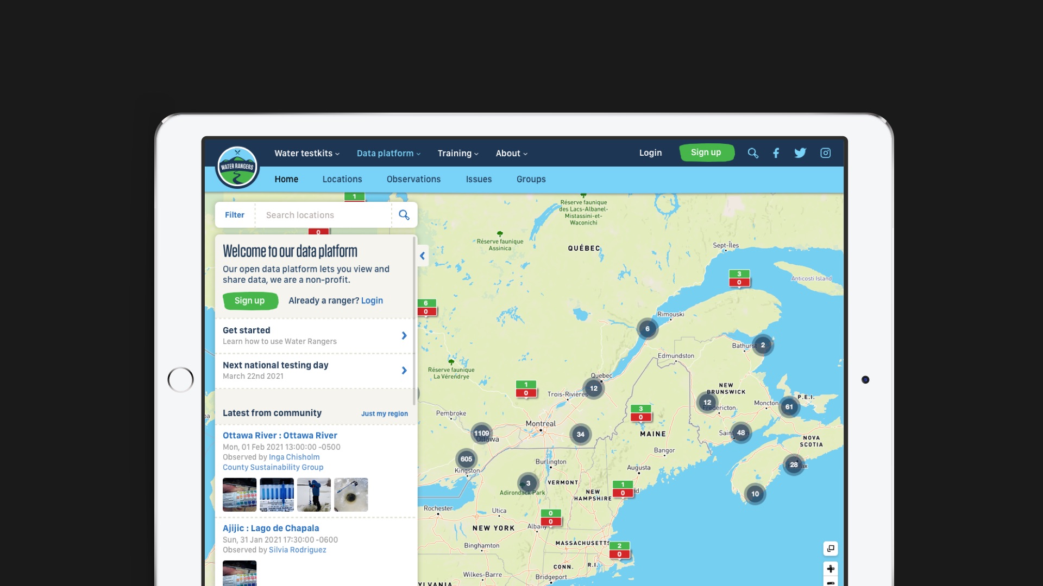Viewport: 1043px width, 586px height.
Task: Click the 1109 cluster marker near Ottawa
Action: pyautogui.click(x=481, y=433)
